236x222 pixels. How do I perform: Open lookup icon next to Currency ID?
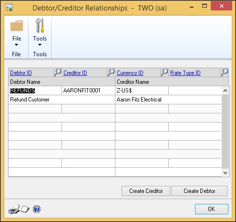coord(164,72)
